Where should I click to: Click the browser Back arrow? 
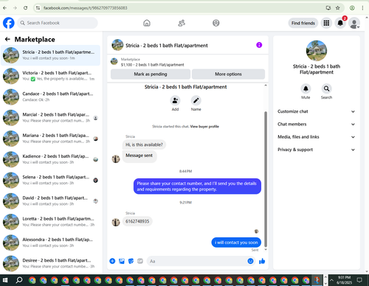(x=5, y=8)
